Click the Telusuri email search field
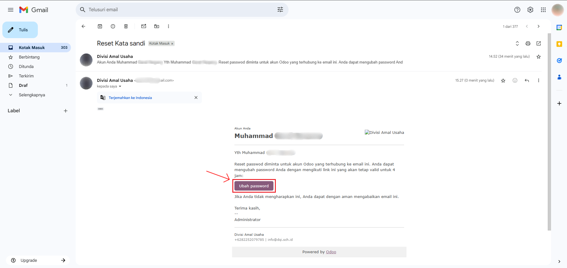The height and width of the screenshot is (268, 567). [x=177, y=10]
